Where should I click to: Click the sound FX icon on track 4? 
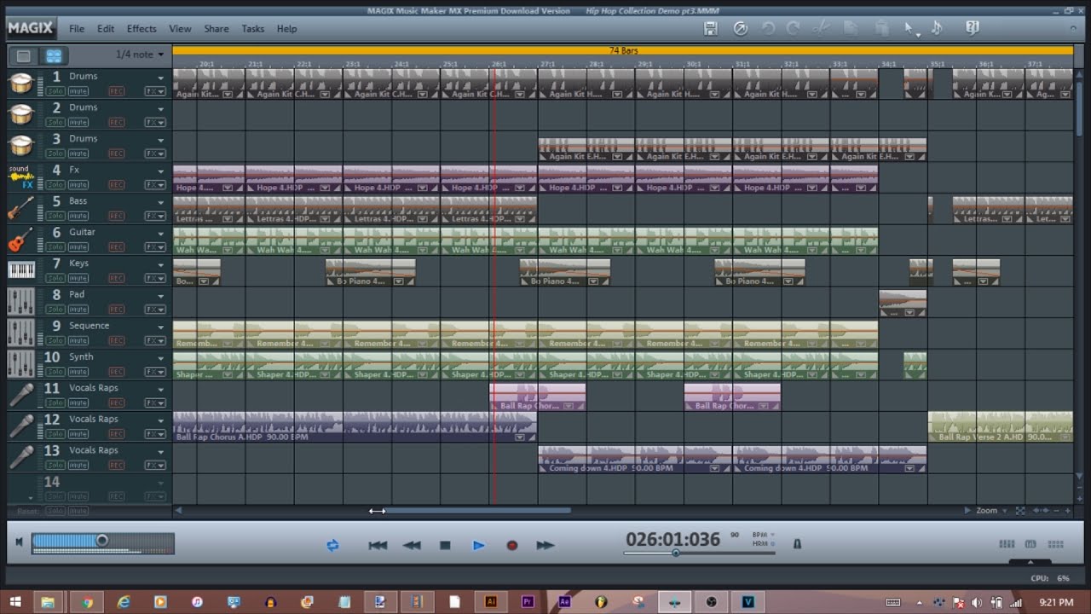coord(21,177)
